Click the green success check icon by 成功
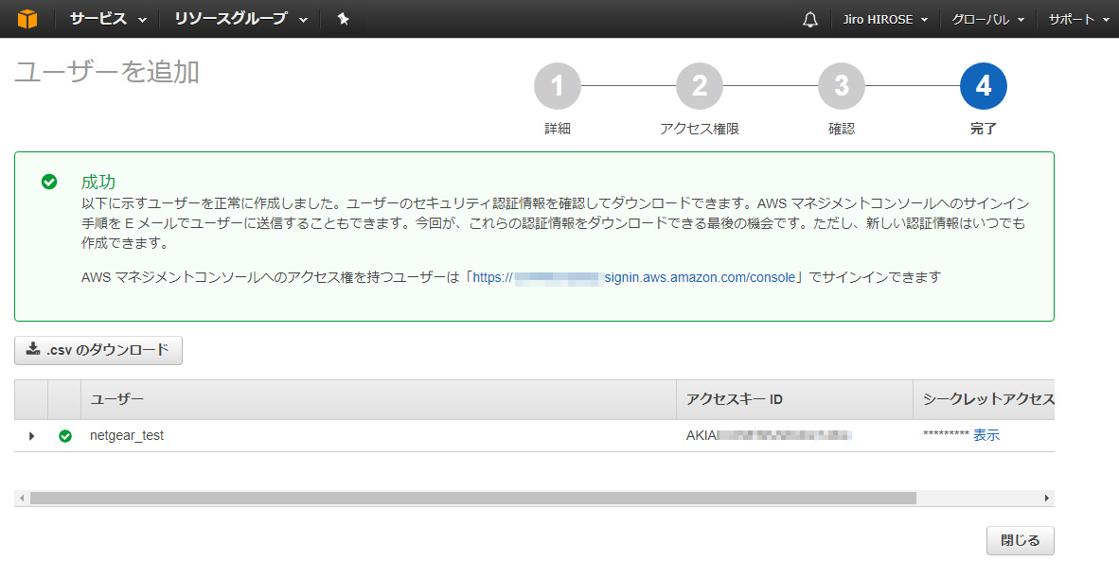Image resolution: width=1119 pixels, height=561 pixels. click(x=49, y=182)
